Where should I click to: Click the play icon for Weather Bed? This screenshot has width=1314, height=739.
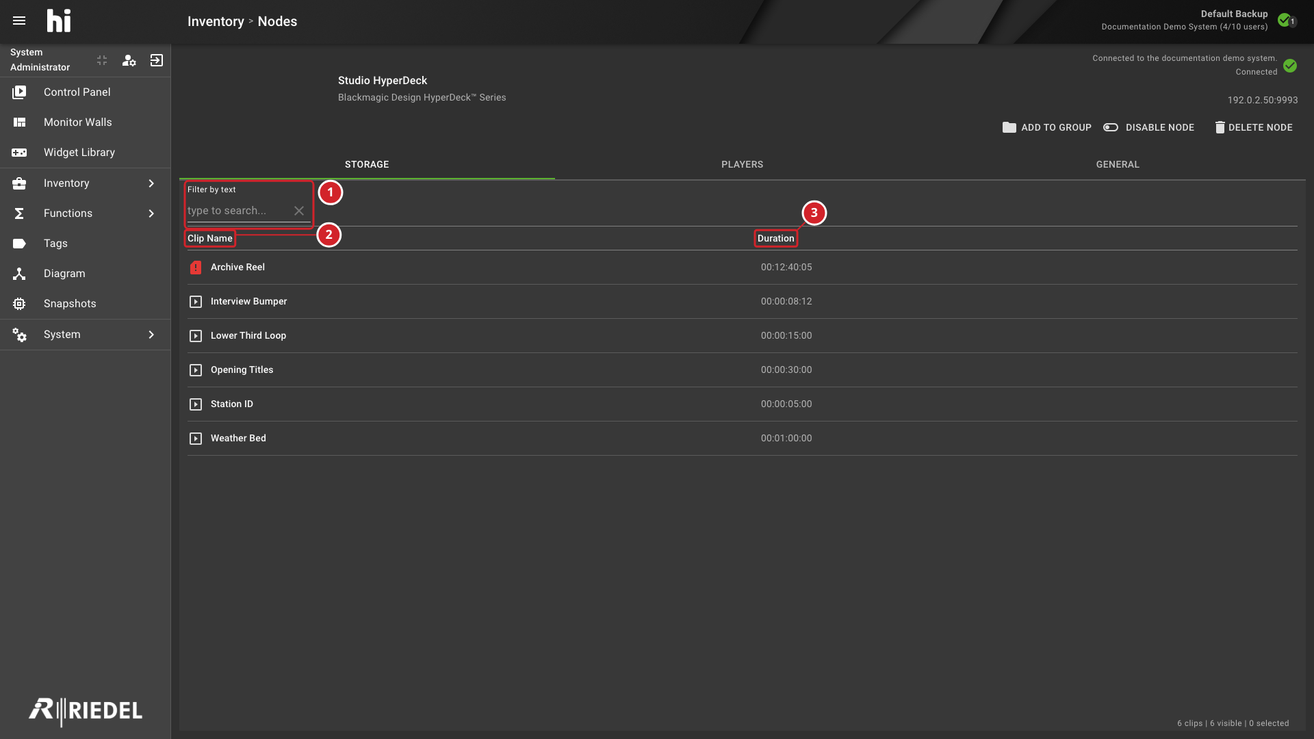pos(196,439)
